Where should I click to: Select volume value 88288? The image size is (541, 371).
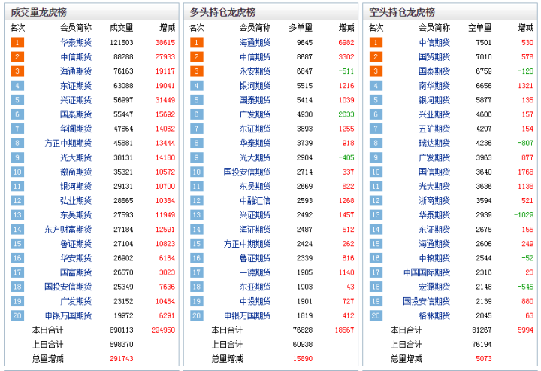(123, 57)
